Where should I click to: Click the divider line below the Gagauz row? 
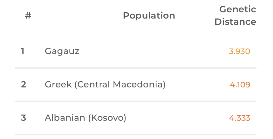point(136,68)
